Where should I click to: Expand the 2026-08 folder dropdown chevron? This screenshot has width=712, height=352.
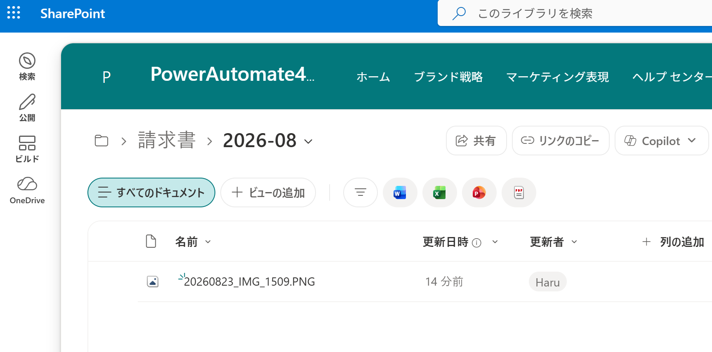tap(308, 141)
